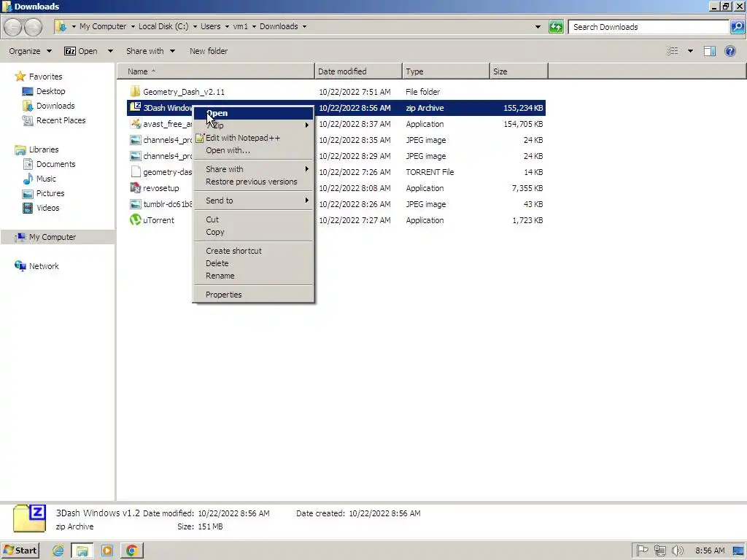Click the search magnifier icon
747x560 pixels.
pyautogui.click(x=737, y=27)
